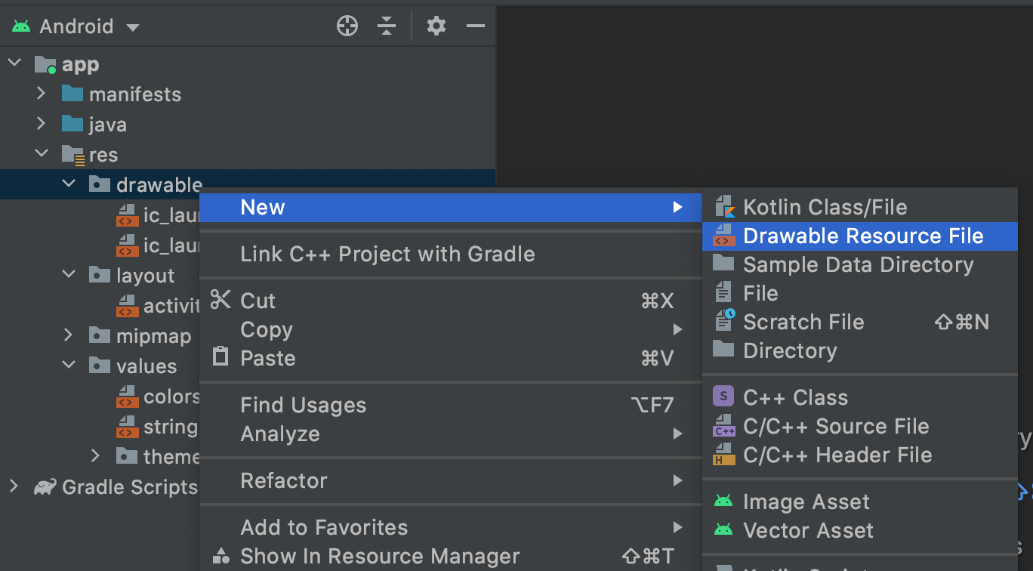Click the colors XML file icon

point(127,397)
